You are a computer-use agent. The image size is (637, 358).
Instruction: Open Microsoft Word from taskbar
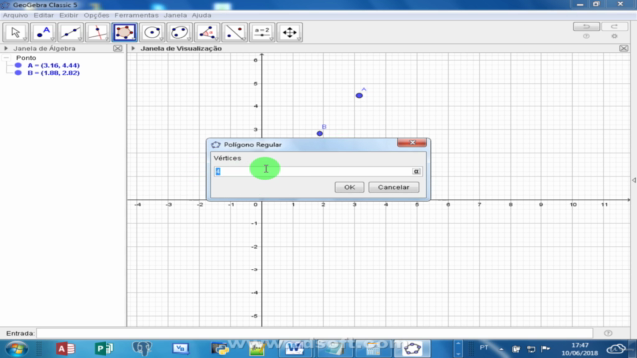[x=295, y=349]
